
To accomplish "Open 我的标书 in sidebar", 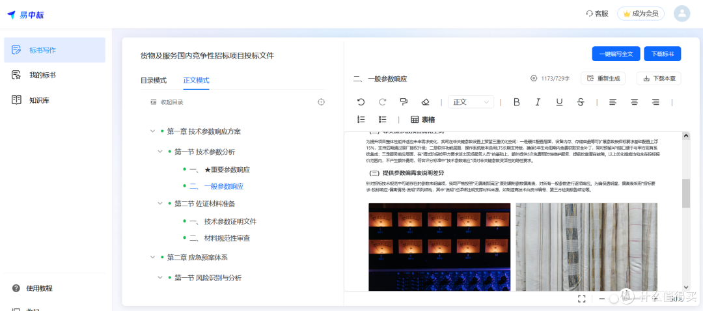I will coord(55,75).
